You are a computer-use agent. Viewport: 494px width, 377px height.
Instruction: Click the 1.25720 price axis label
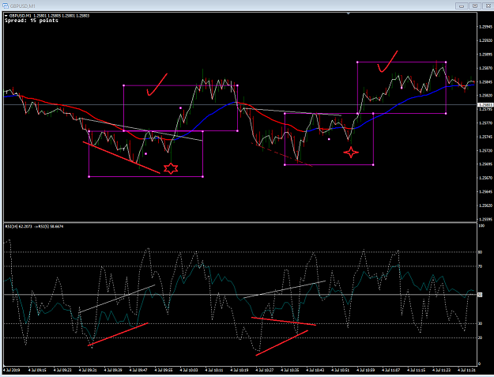coord(485,150)
